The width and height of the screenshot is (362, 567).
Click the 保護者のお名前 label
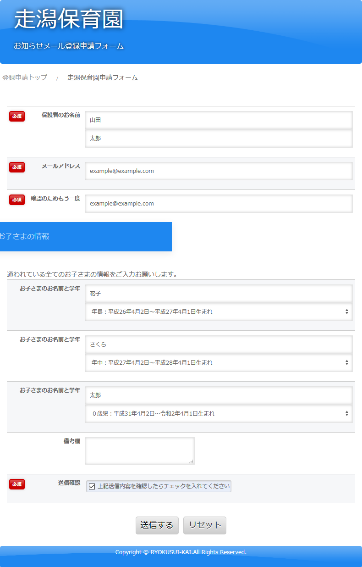(x=61, y=115)
